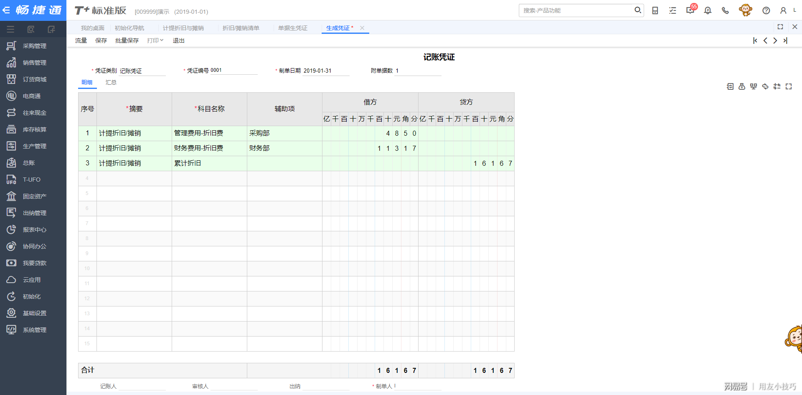The image size is (802, 395).
Task: Open the message center with 55 notifications
Action: coord(690,10)
